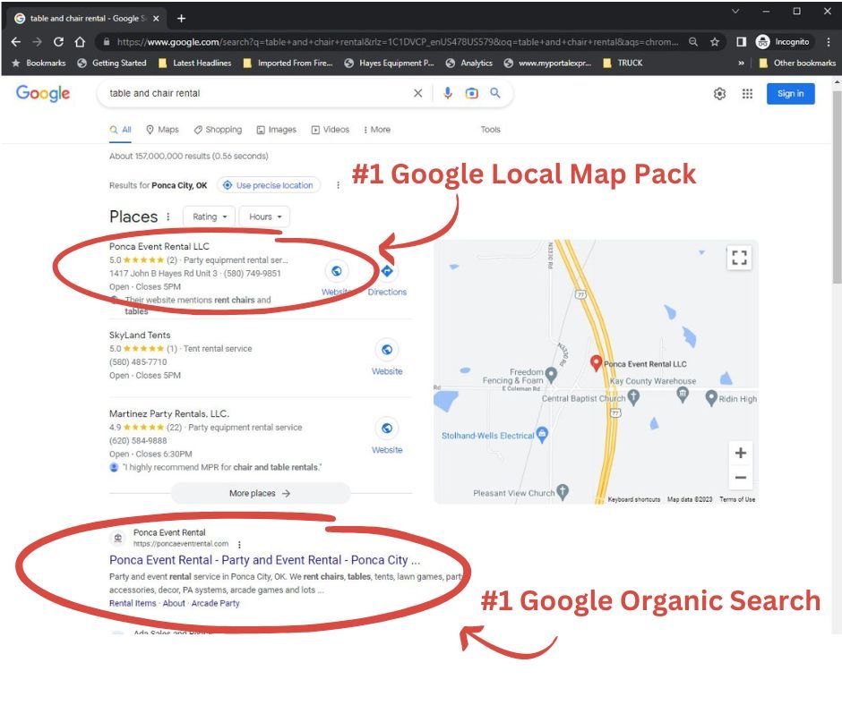Image resolution: width=842 pixels, height=705 pixels.
Task: Open Imported From Firefox bookmarks folder
Action: [x=288, y=63]
